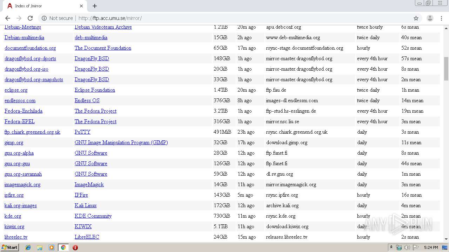This screenshot has height=252, width=449.
Task: Visit the ImageMagick project link
Action: click(x=89, y=184)
